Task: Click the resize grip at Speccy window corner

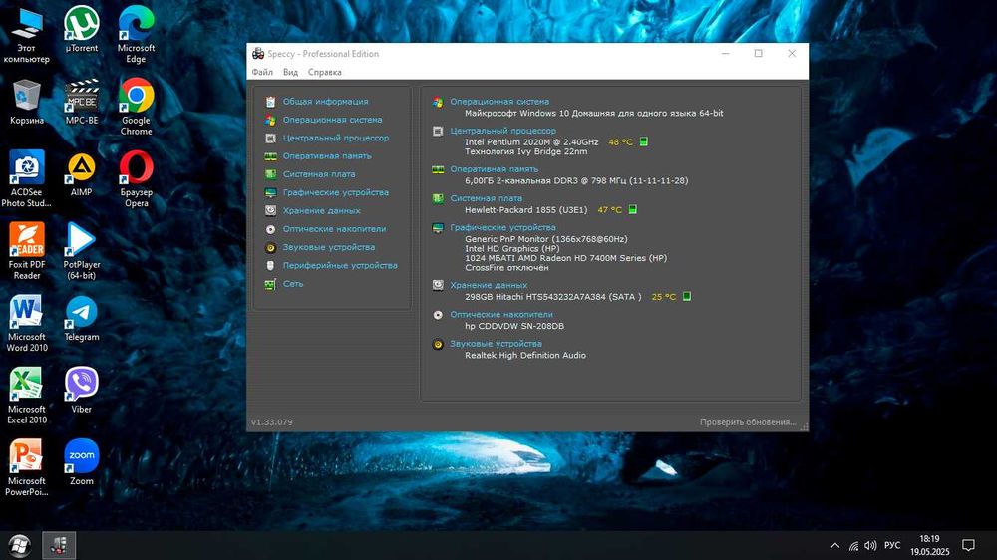Action: click(804, 427)
